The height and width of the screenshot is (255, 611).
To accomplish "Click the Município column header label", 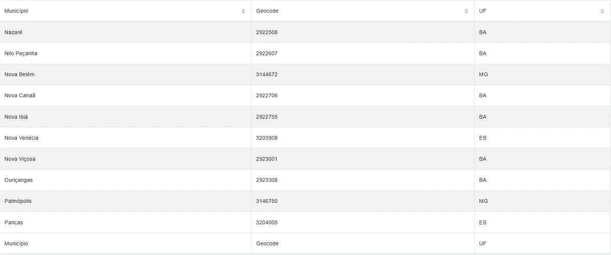I will 16,11.
